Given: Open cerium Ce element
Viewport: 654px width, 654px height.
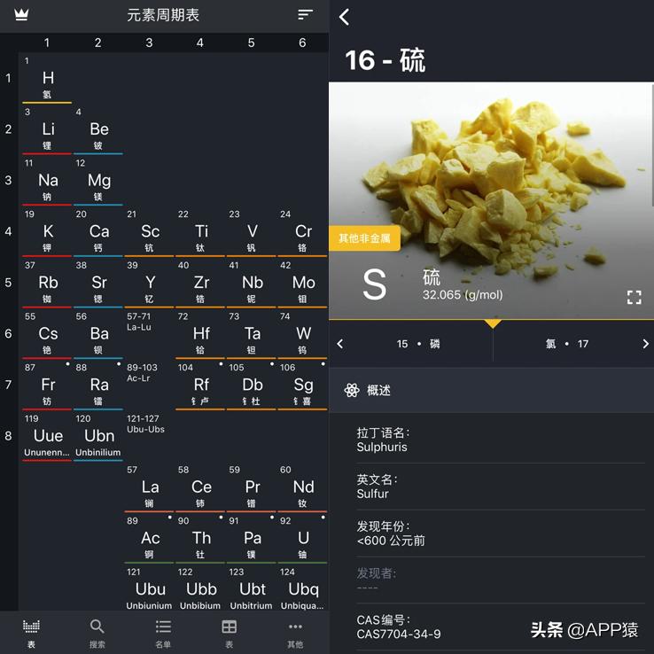Looking at the screenshot, I should point(200,487).
